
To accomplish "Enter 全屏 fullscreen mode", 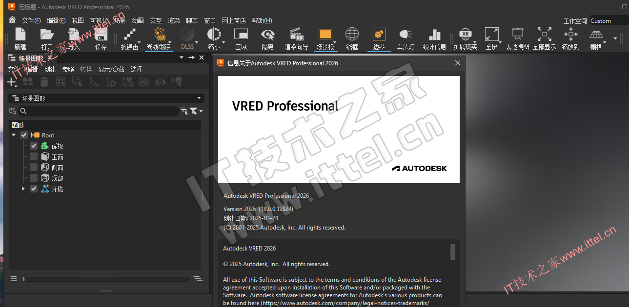I will click(x=491, y=39).
